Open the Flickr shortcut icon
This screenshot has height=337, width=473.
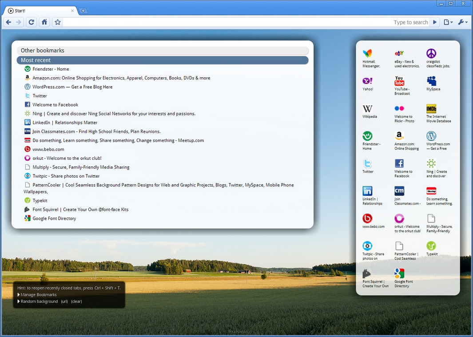click(x=399, y=108)
